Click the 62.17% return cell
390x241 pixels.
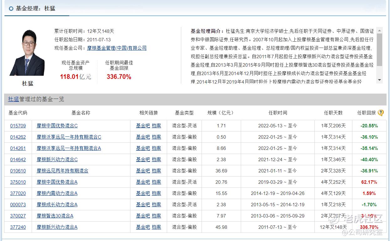click(370, 182)
